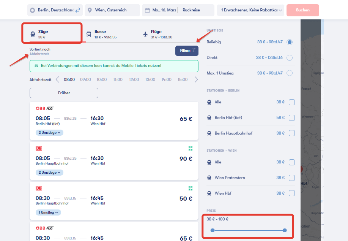Screen dimensions: 348x241
Task: Click the location pin icon next to Wien
Action: (x=90, y=10)
